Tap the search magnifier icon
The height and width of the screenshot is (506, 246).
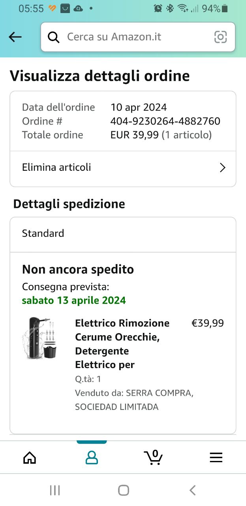(x=53, y=37)
